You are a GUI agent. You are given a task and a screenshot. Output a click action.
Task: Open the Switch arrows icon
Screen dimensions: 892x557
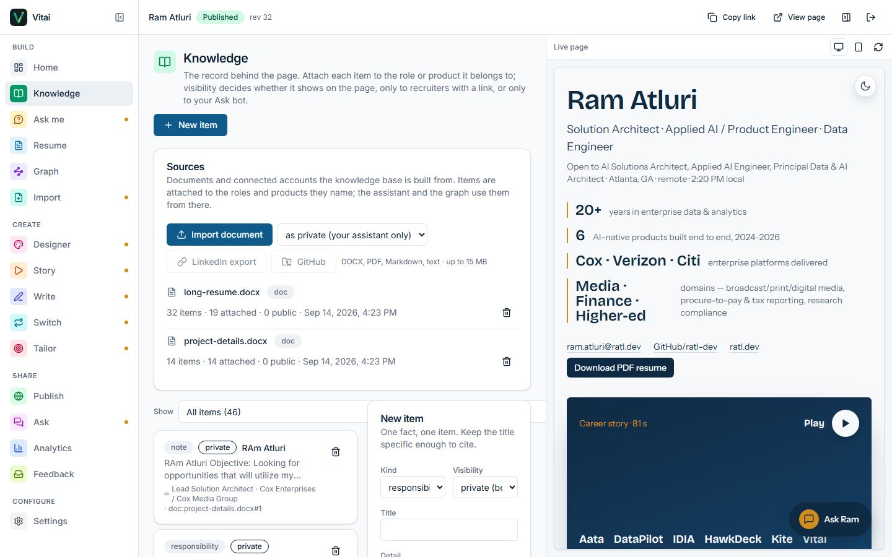pos(19,322)
